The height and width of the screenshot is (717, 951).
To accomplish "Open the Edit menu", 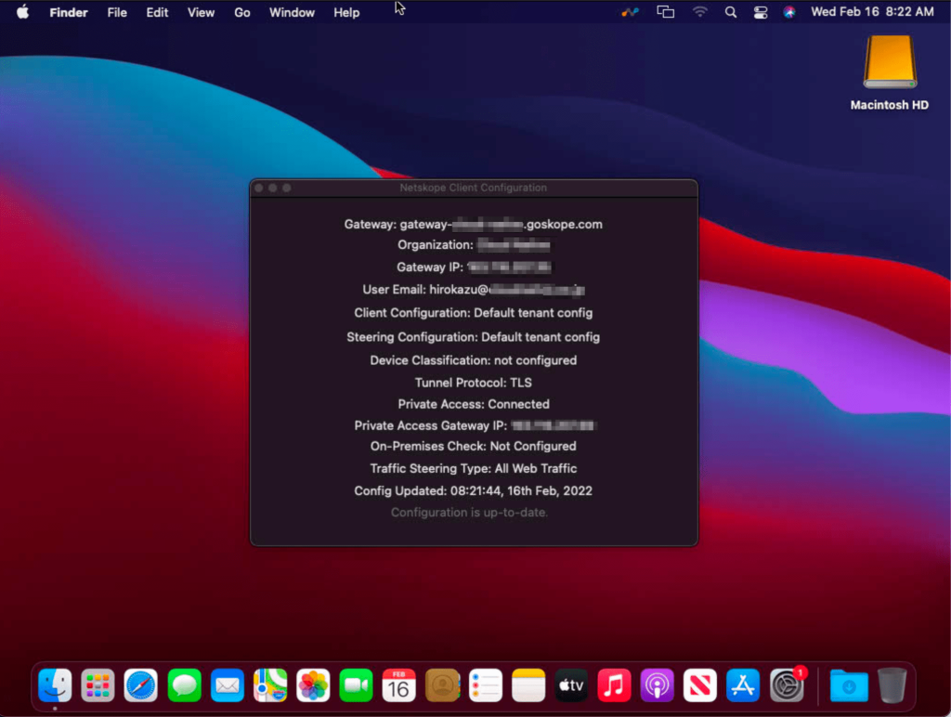I will pos(157,12).
